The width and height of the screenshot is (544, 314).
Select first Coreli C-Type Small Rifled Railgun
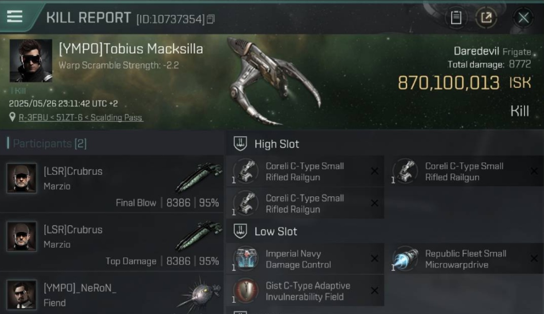point(305,171)
